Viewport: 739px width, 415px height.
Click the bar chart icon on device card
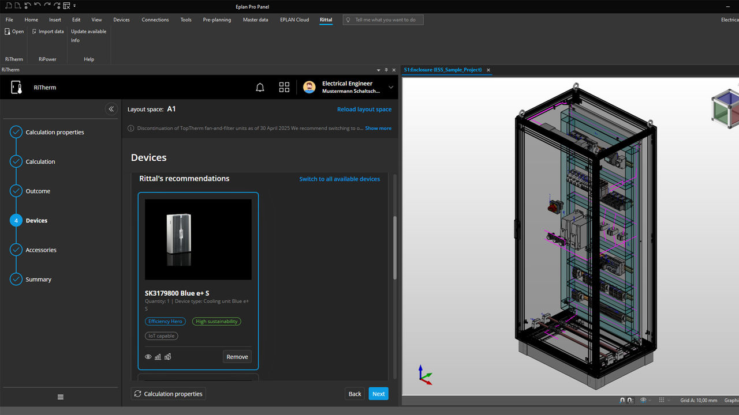tap(158, 357)
